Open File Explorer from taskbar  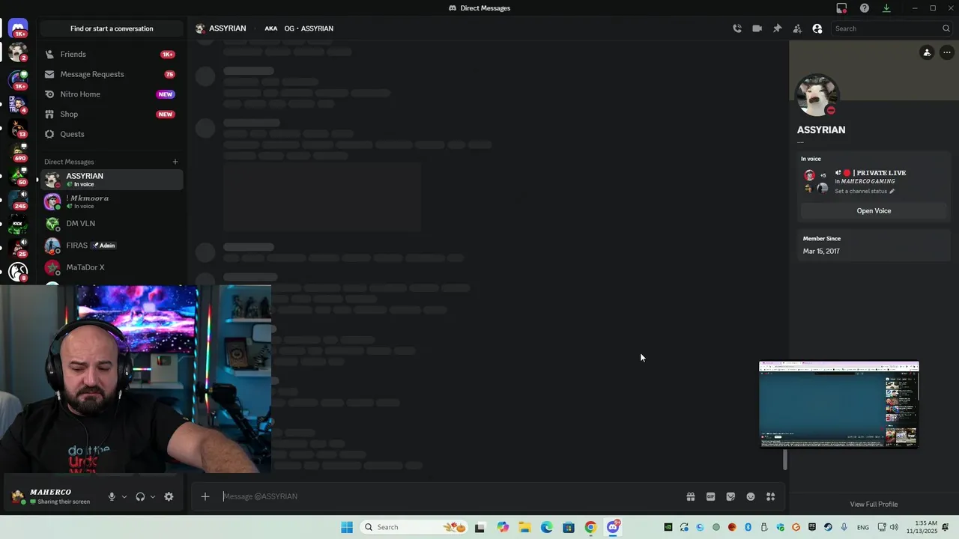(524, 527)
